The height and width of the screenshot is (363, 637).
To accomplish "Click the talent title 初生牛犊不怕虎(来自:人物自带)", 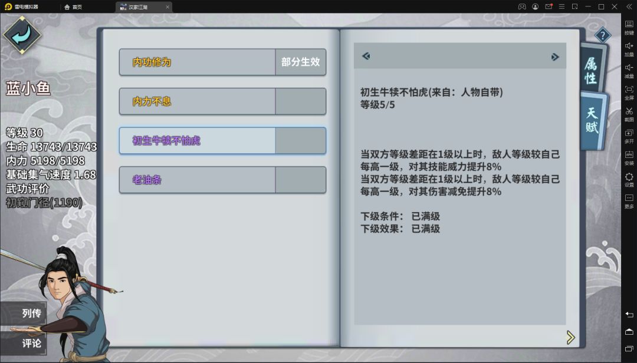I will (431, 92).
